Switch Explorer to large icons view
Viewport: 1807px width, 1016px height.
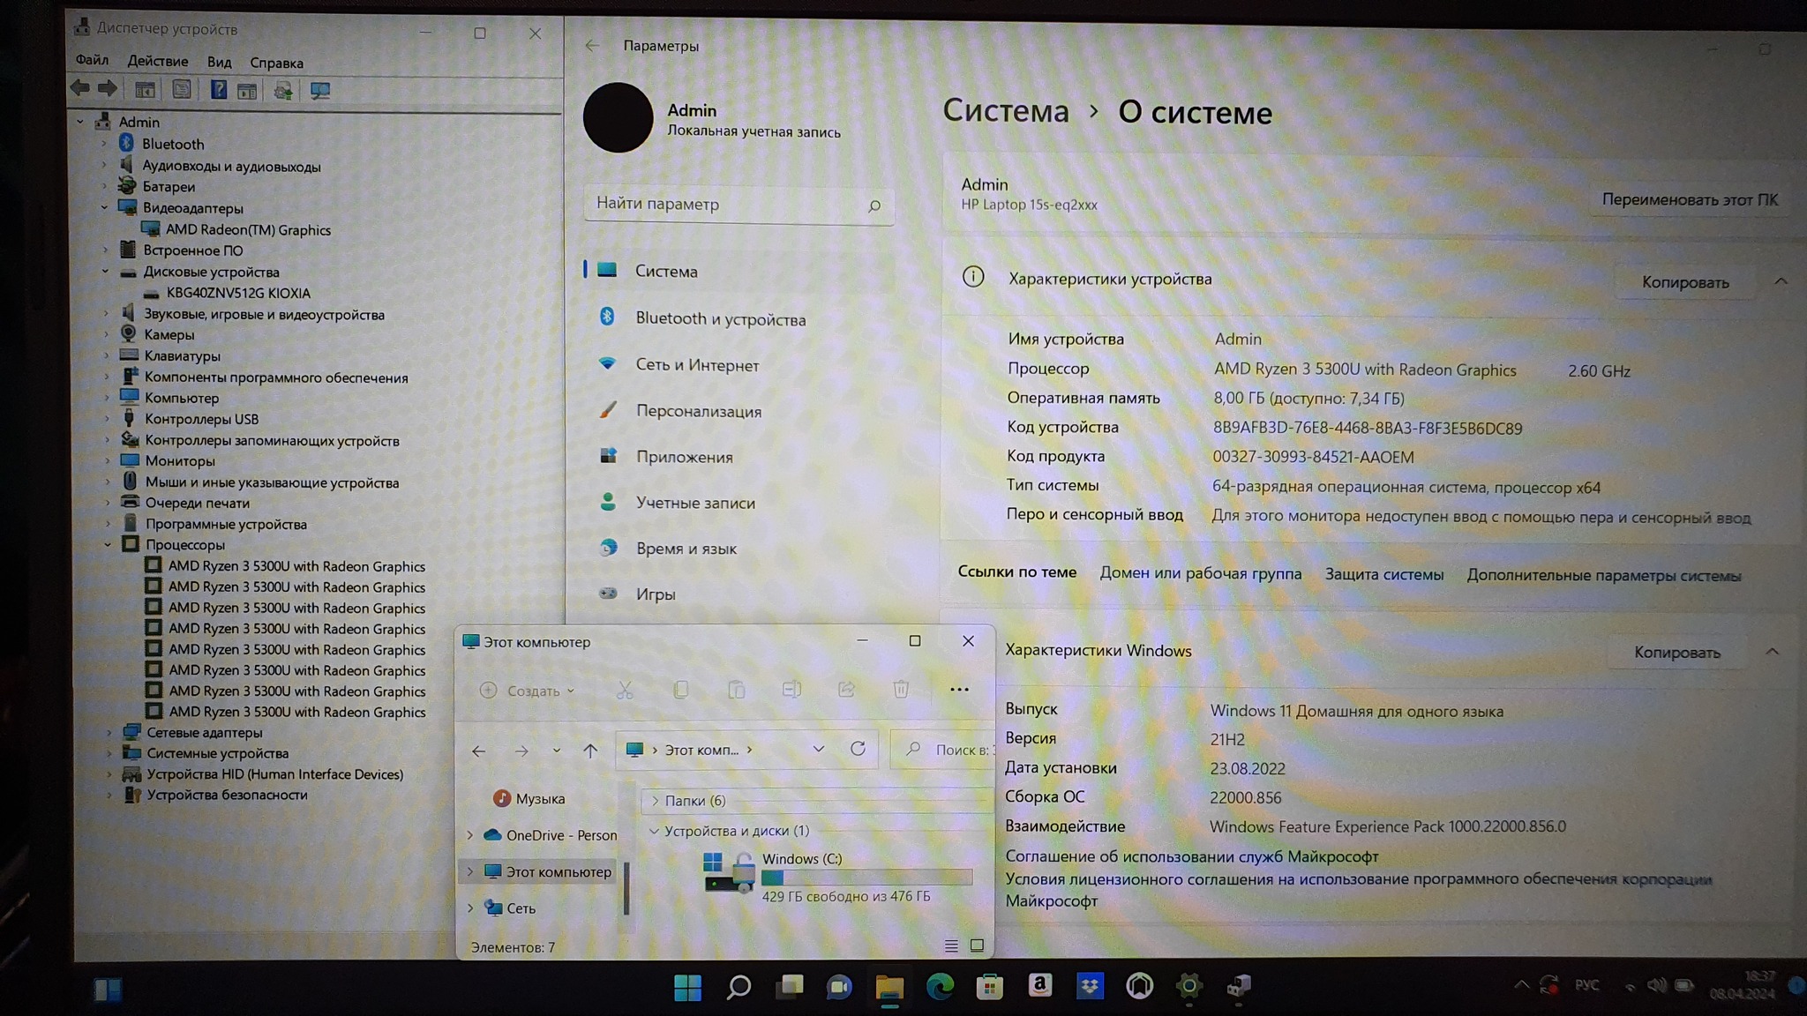[977, 945]
